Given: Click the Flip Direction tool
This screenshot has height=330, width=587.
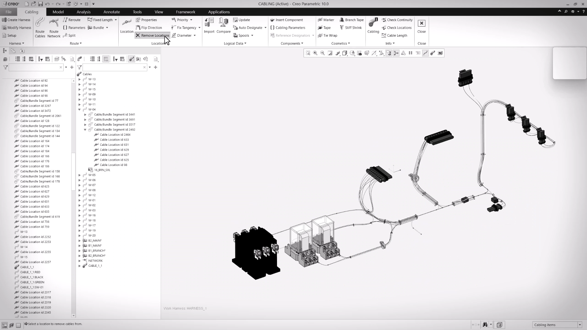Looking at the screenshot, I should click(149, 28).
